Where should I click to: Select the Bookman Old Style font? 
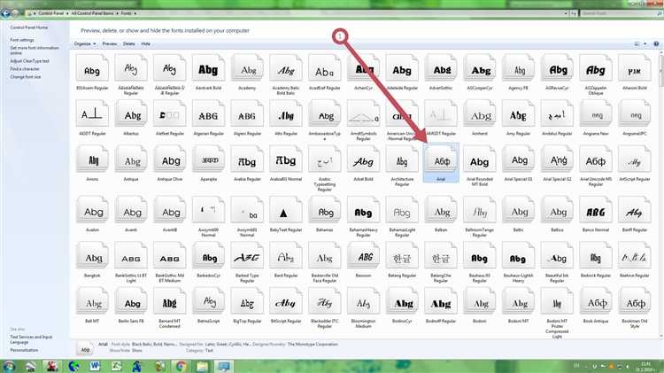[635, 307]
